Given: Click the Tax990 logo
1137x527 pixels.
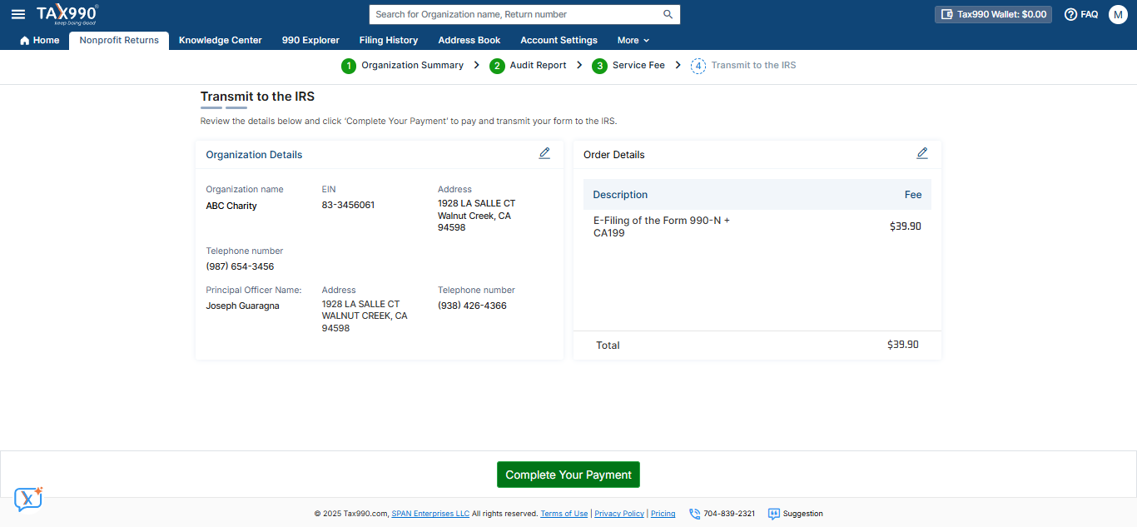Looking at the screenshot, I should point(67,14).
